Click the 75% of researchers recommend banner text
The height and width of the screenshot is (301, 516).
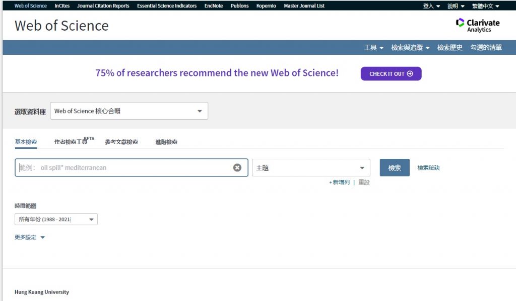coord(217,73)
